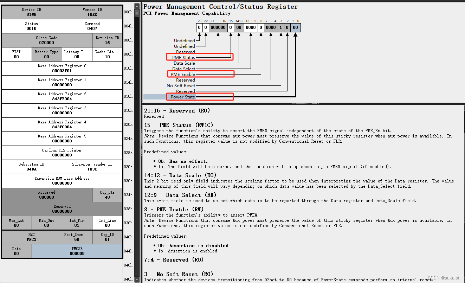Screen dimensions: 465x283
Task: Click the Command 0407 register cell
Action: coord(92,26)
